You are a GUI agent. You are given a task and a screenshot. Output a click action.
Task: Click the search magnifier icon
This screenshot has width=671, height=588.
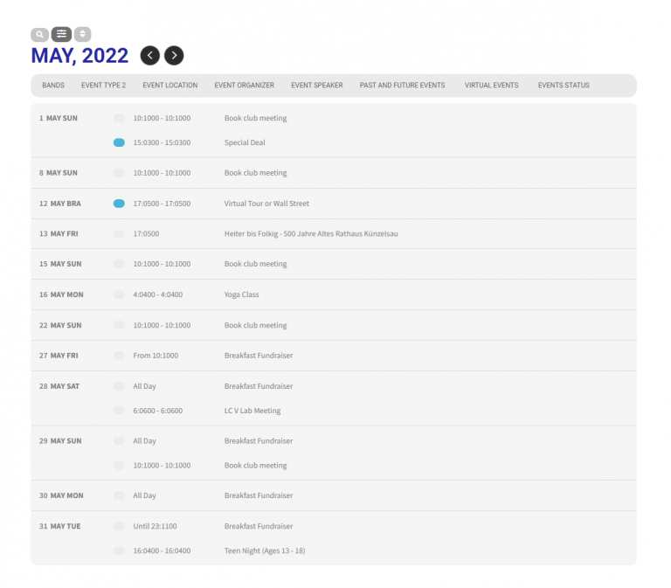39,35
